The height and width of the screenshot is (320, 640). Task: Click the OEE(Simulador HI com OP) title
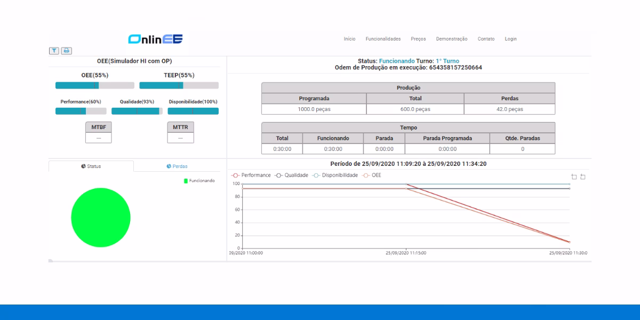(134, 61)
